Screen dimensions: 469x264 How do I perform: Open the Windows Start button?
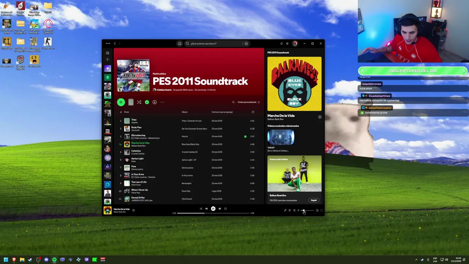coord(6,260)
